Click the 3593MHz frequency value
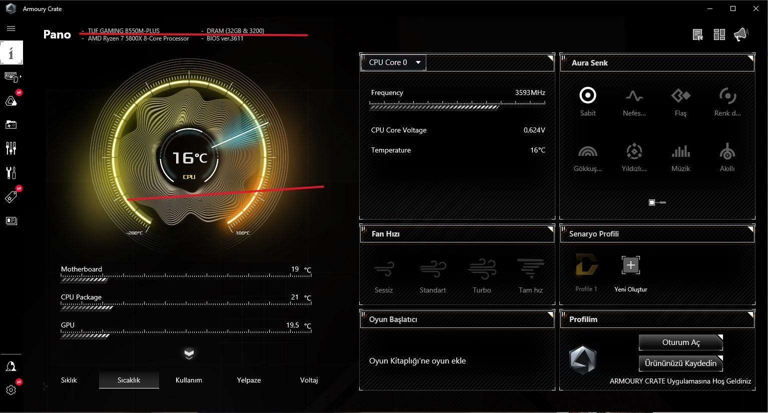Viewport: 768px width, 413px height. [530, 92]
